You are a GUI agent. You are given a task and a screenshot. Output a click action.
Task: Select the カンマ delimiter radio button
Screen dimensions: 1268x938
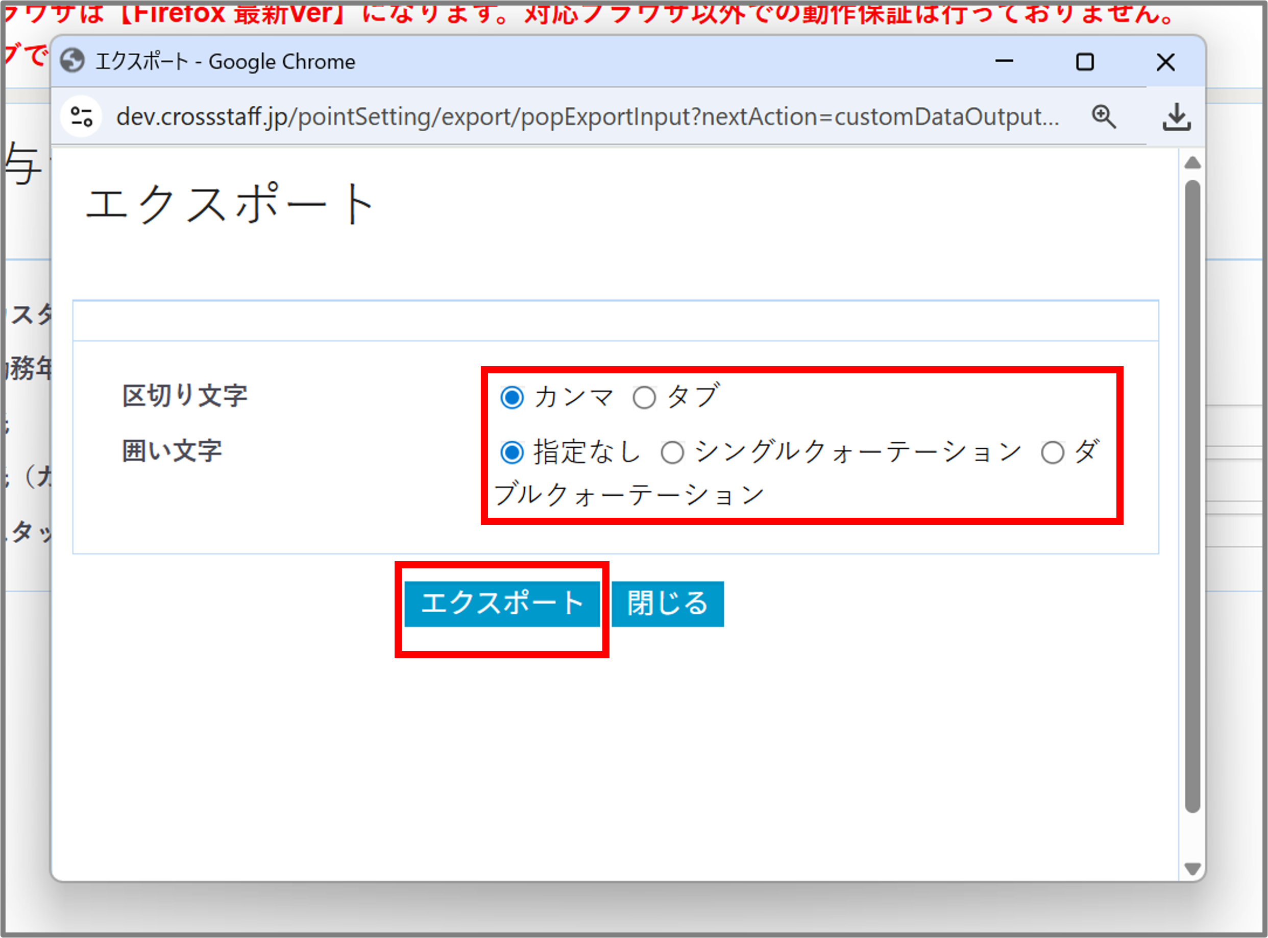pyautogui.click(x=512, y=397)
